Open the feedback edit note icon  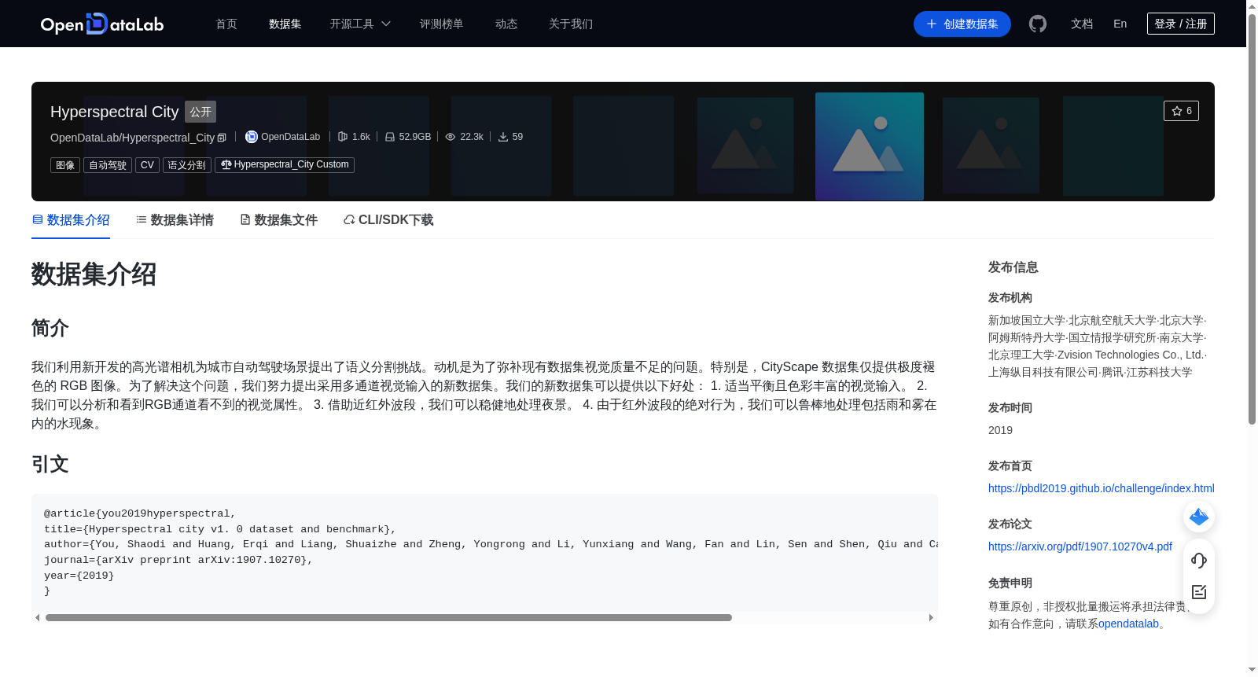point(1199,592)
